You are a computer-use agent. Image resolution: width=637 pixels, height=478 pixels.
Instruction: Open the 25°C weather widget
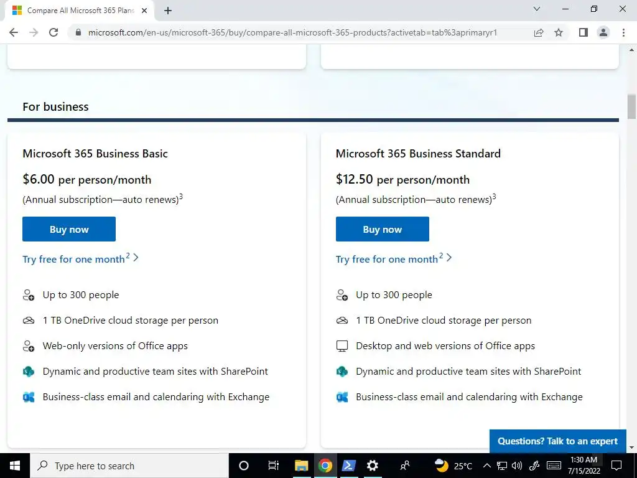tap(453, 466)
